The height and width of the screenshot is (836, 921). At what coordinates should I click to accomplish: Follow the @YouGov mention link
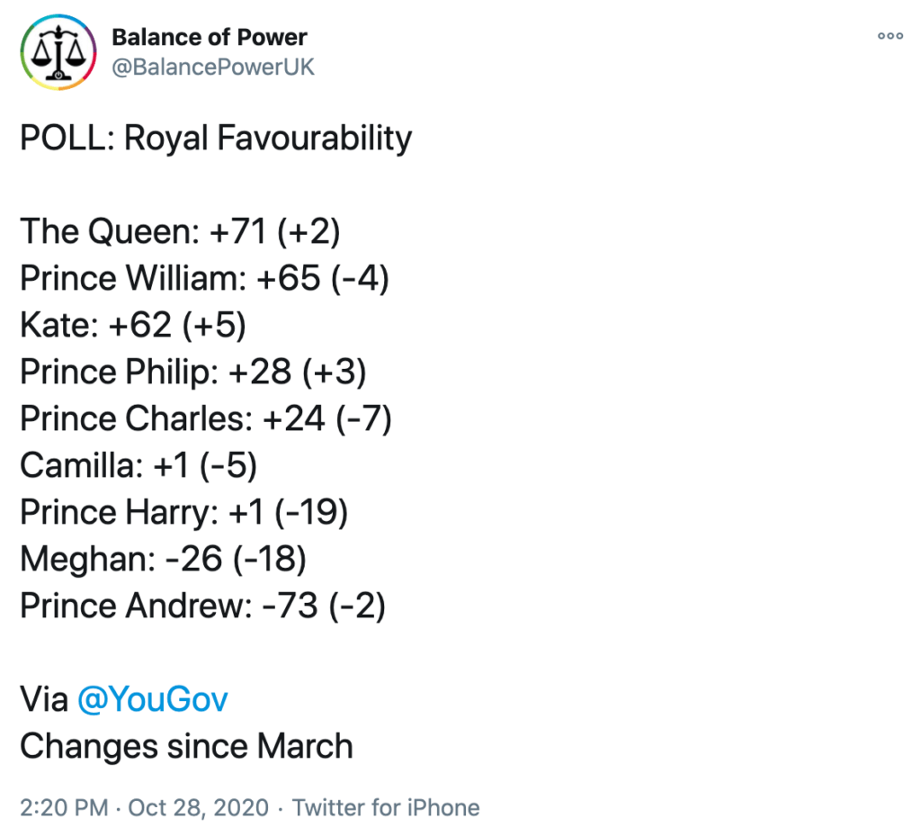click(x=153, y=699)
